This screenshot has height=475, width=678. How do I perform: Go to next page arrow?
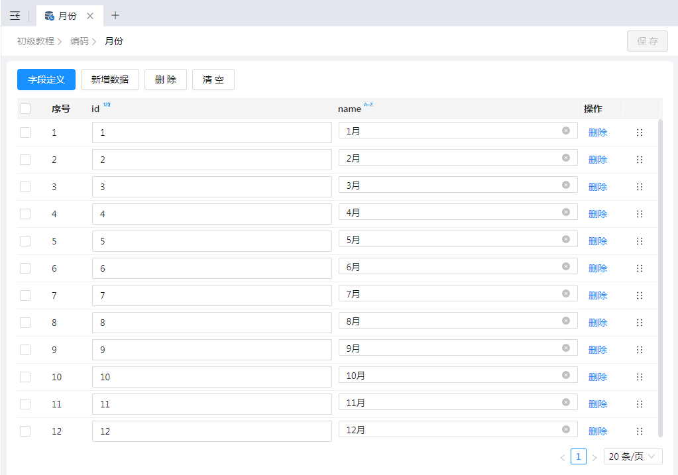[594, 457]
